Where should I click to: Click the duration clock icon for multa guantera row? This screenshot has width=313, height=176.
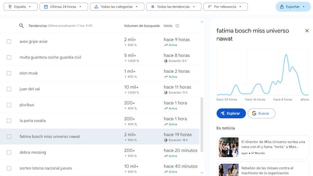[x=166, y=61]
